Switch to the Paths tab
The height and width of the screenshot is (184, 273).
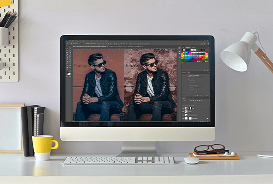pyautogui.click(x=193, y=98)
